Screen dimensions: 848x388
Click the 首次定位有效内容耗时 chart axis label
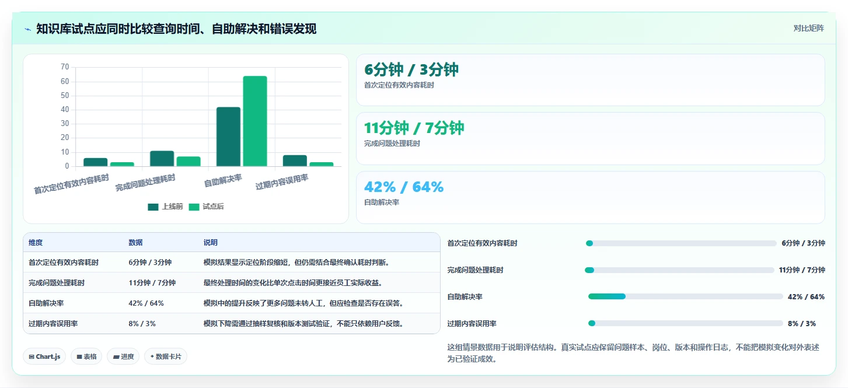[71, 184]
